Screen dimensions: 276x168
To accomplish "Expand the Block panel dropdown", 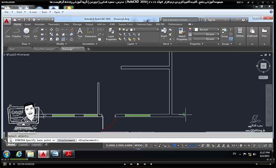I will pos(167,44).
